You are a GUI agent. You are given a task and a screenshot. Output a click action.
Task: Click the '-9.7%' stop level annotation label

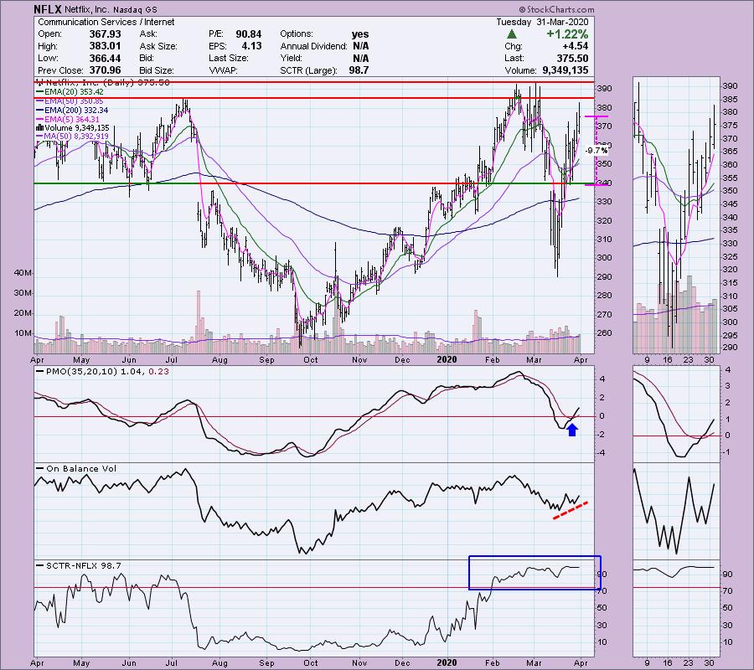[597, 151]
